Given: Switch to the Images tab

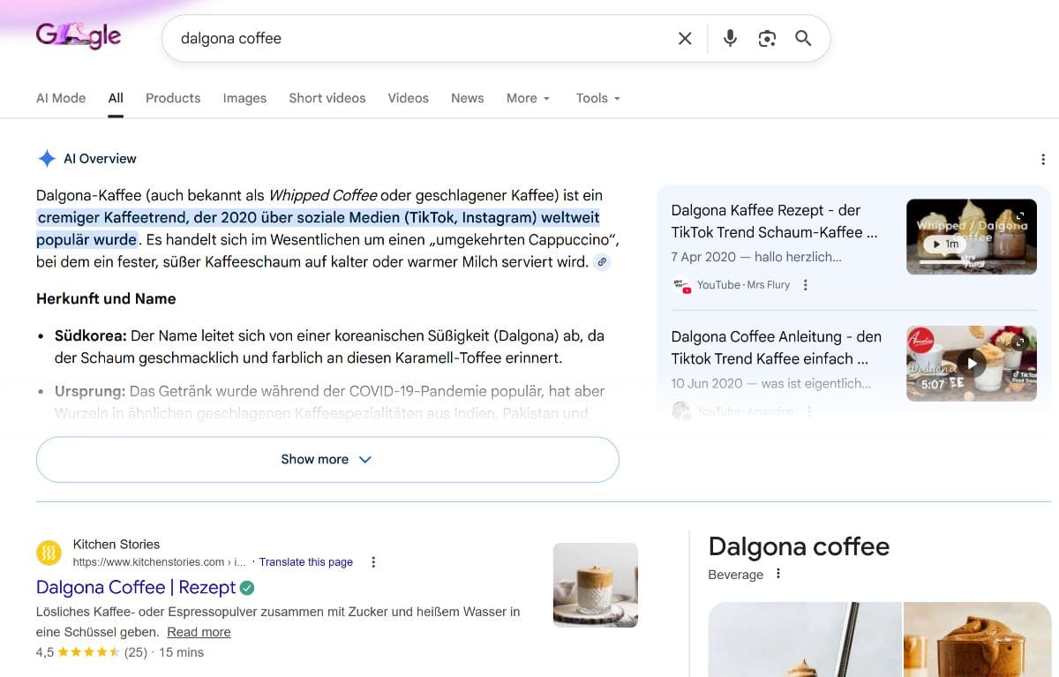Looking at the screenshot, I should click(x=244, y=98).
